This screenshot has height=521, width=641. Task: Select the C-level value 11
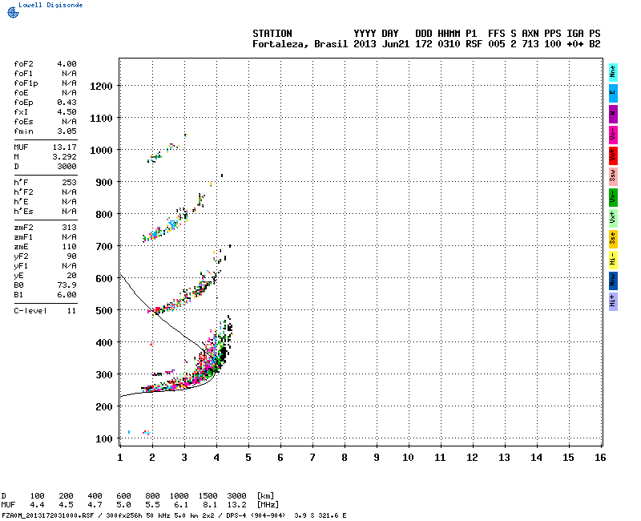[x=72, y=311]
